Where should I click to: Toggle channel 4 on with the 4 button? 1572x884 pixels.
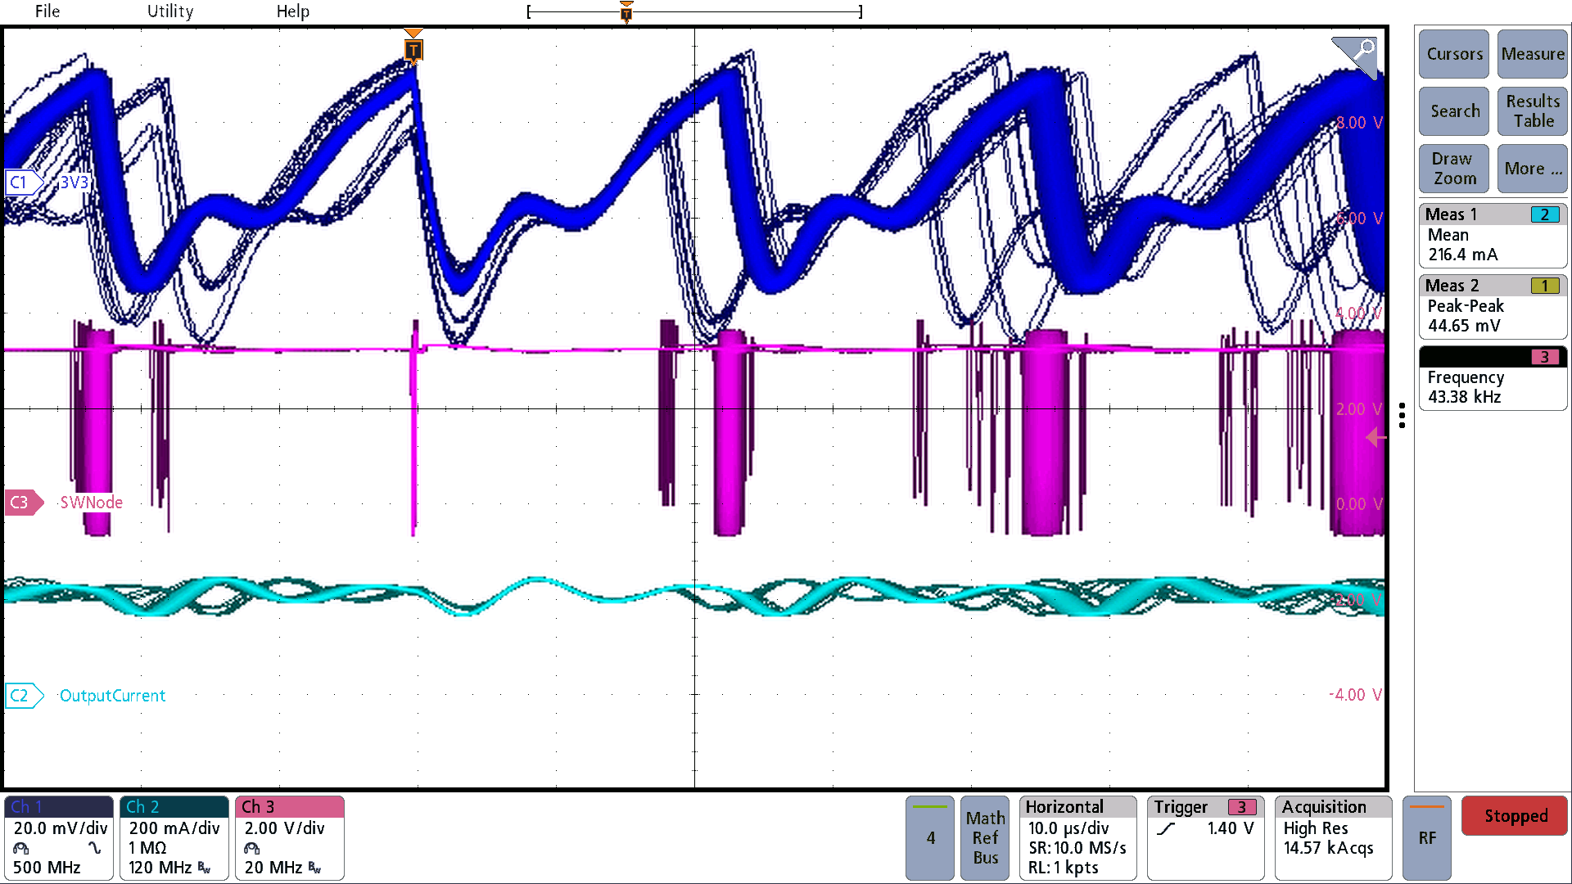929,837
